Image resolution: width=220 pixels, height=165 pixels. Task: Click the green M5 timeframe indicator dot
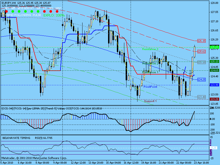tap(12, 12)
